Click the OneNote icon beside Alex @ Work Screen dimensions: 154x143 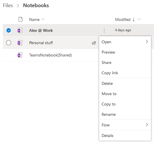point(20,30)
